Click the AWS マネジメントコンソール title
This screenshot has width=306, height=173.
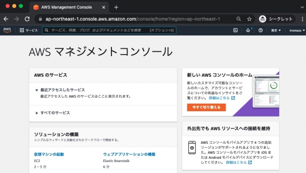point(101,52)
